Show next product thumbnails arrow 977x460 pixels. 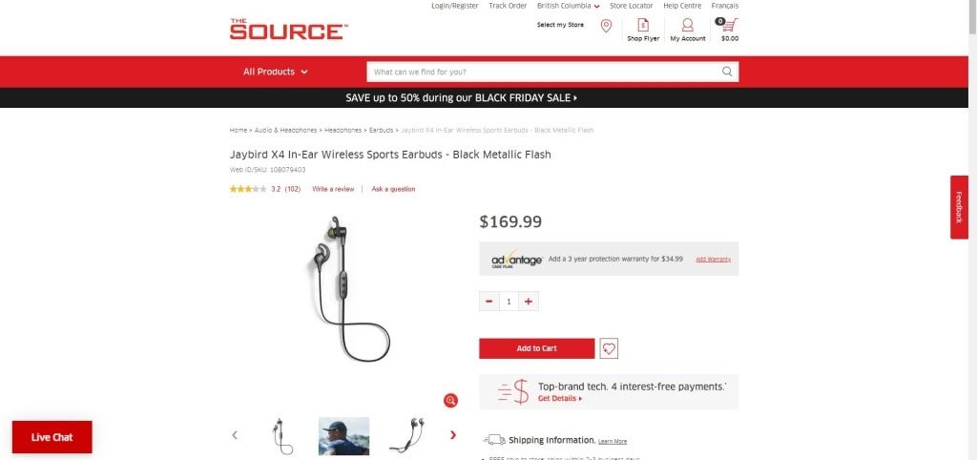pos(453,435)
